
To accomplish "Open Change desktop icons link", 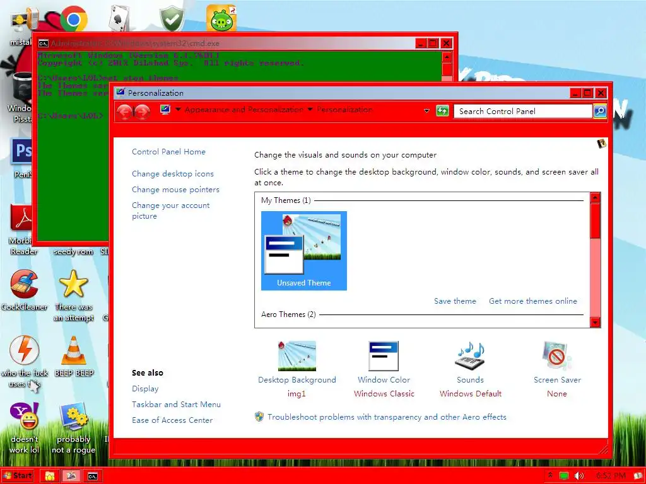I will (x=173, y=174).
